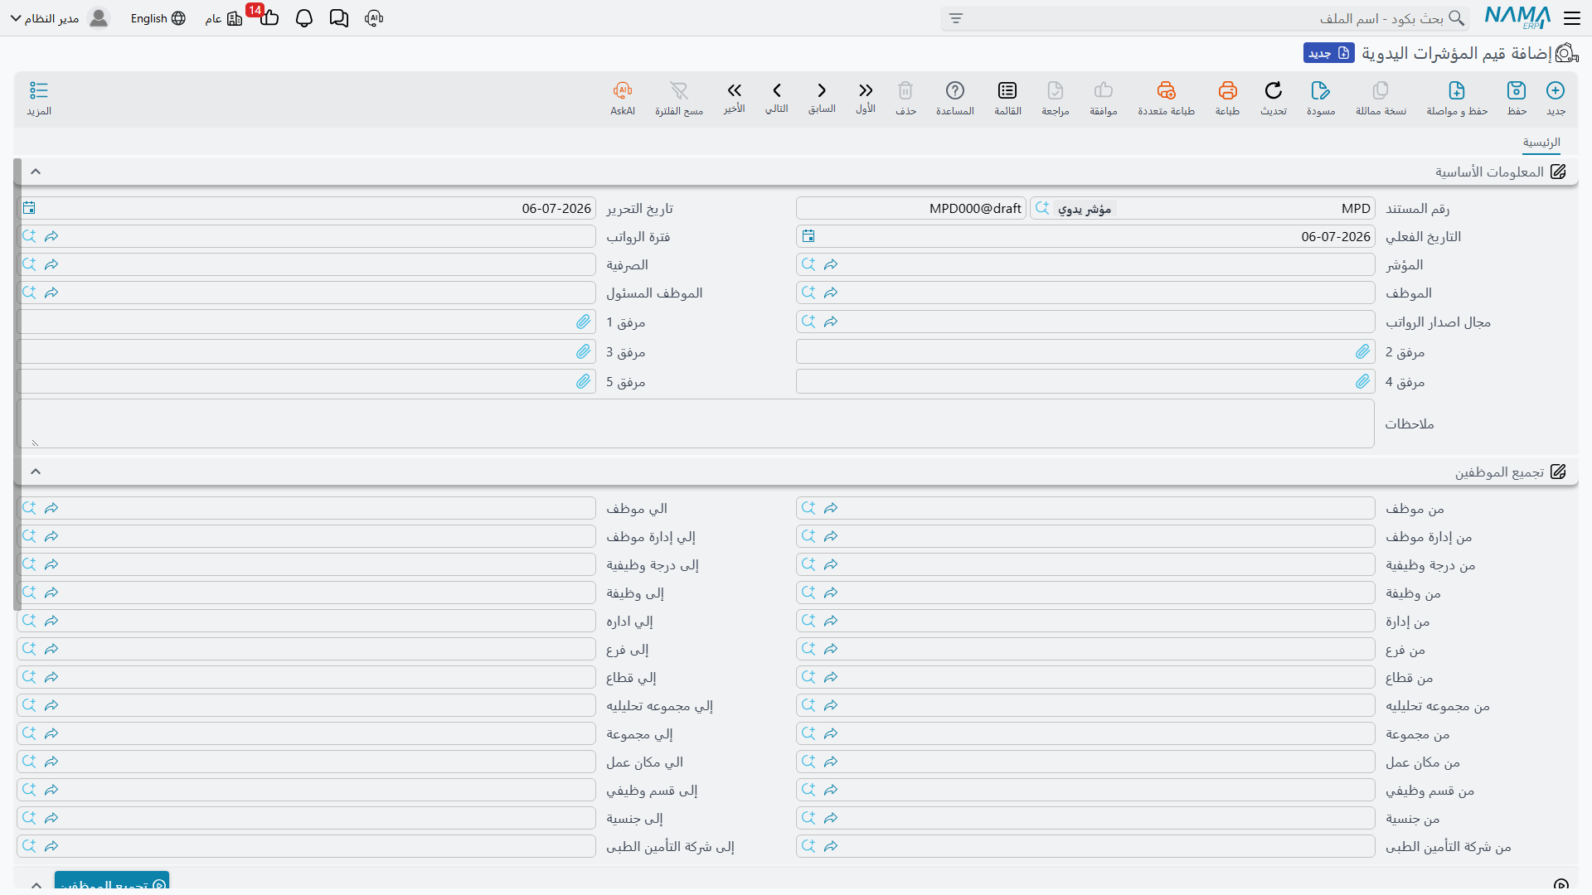Click lookup search icon in فترة الرواتب field
This screenshot has width=1592, height=895.
[x=29, y=236]
